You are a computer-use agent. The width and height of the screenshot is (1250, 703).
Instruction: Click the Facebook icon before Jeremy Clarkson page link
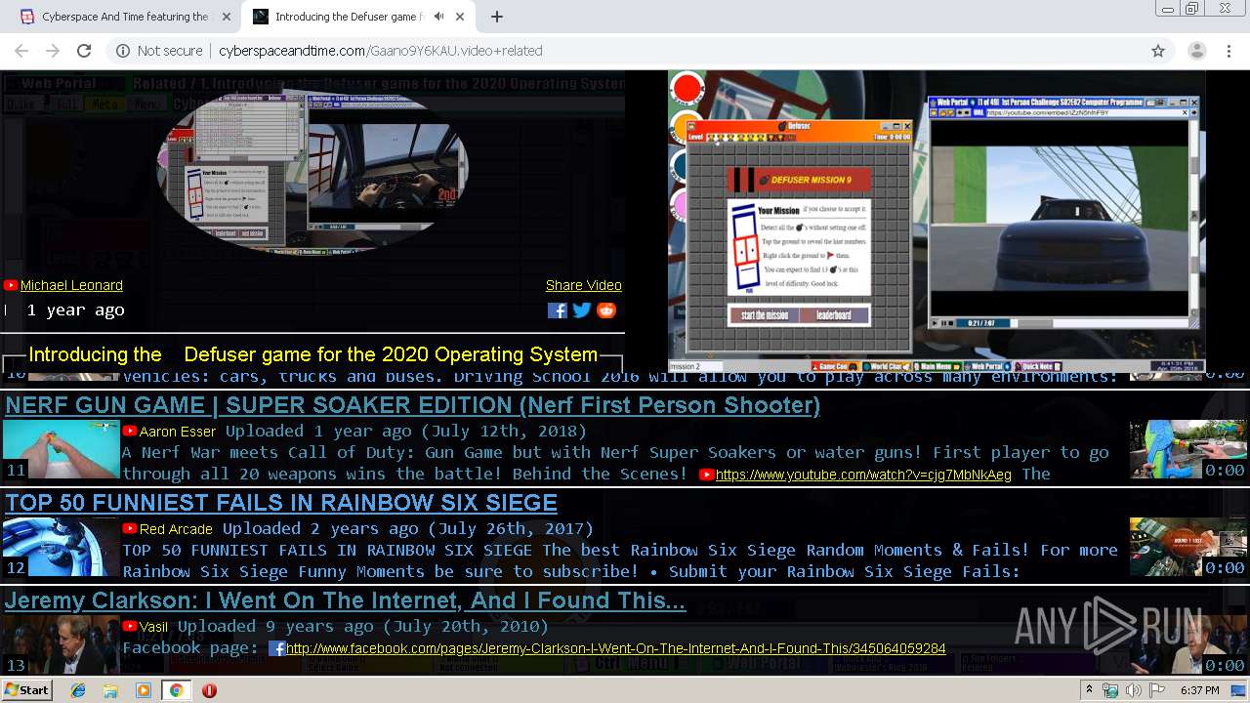click(x=276, y=648)
